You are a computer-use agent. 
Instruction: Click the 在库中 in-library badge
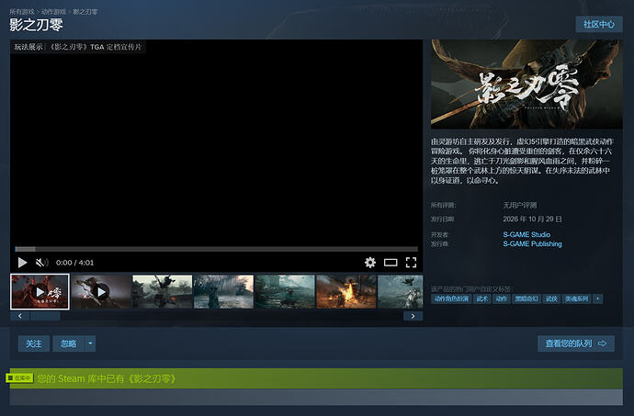pos(20,378)
